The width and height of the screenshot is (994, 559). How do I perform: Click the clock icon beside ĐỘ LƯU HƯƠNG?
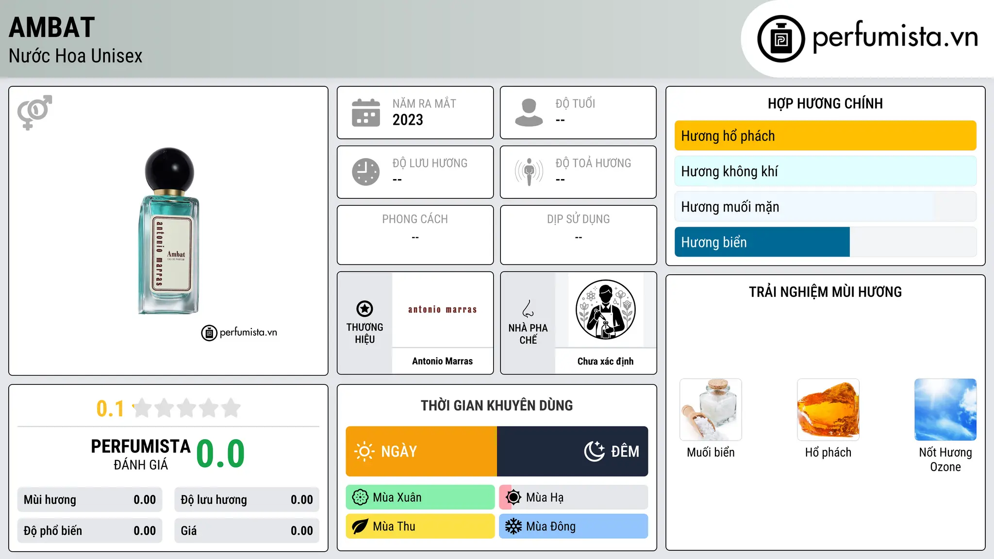coord(366,172)
